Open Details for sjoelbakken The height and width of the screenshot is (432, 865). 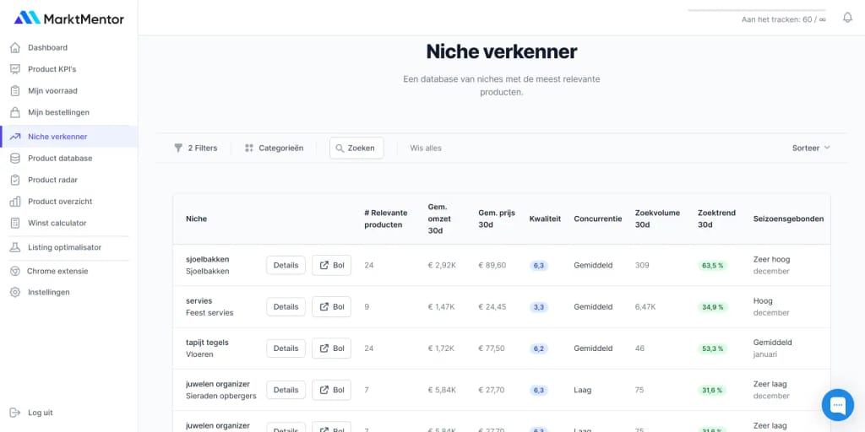click(x=286, y=265)
